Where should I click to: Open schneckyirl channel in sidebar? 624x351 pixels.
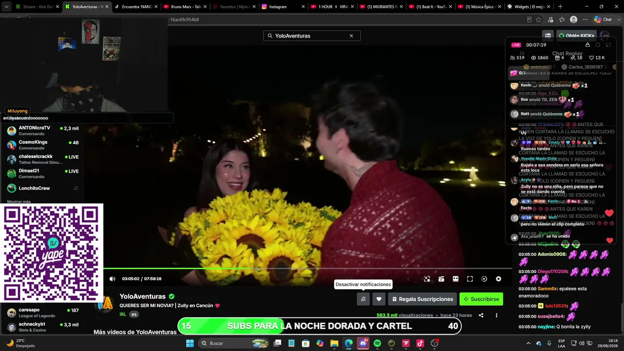[x=43, y=327]
